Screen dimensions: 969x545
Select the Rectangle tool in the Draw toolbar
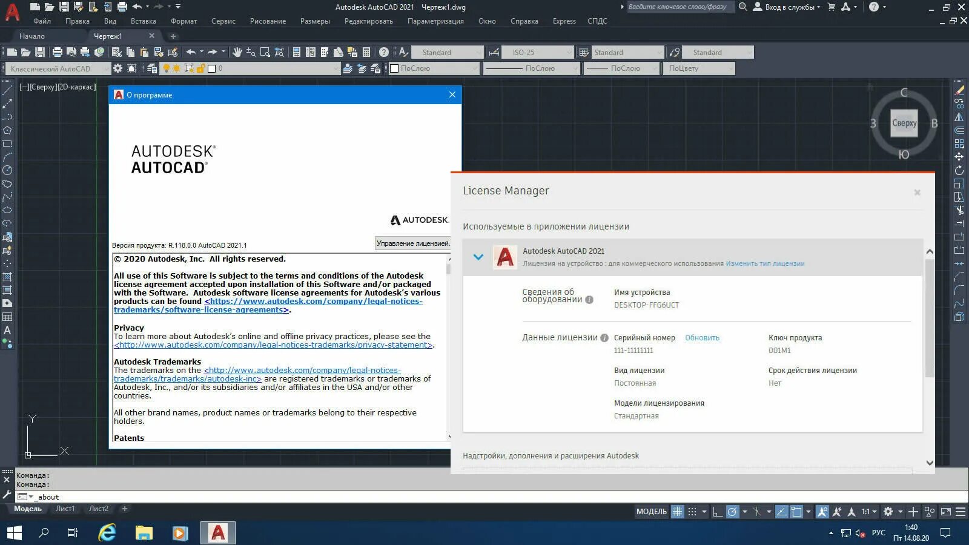pyautogui.click(x=7, y=144)
